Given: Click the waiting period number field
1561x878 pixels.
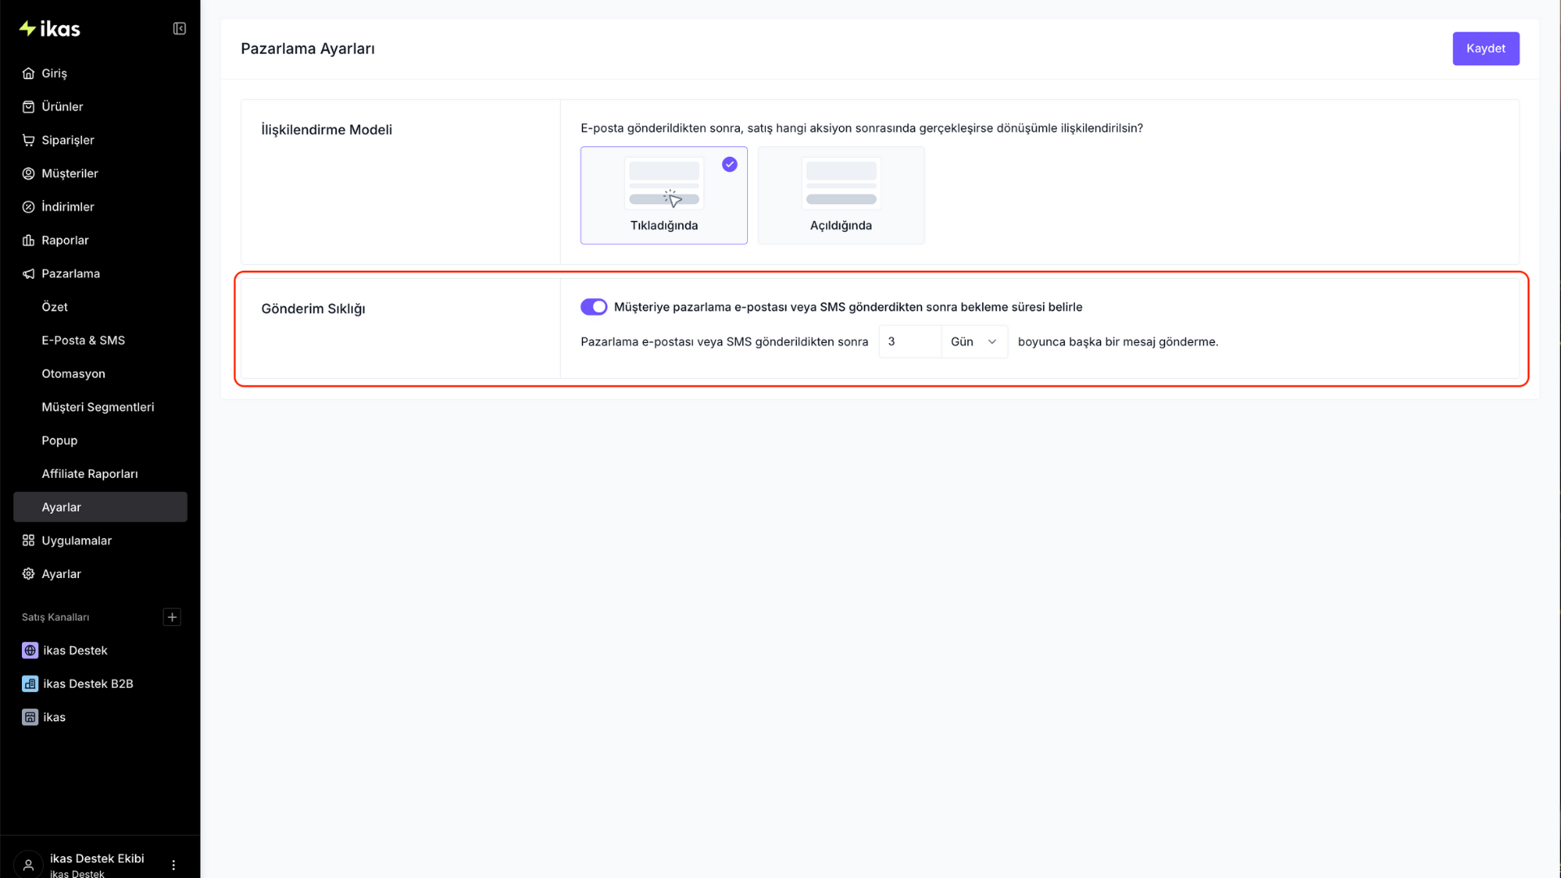Looking at the screenshot, I should tap(910, 341).
